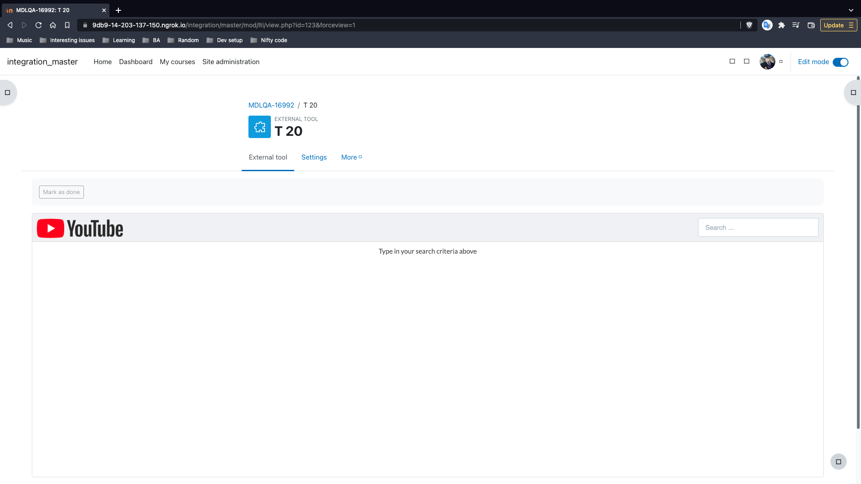Open the Brave shields lion icon
This screenshot has width=861, height=484.
click(749, 25)
